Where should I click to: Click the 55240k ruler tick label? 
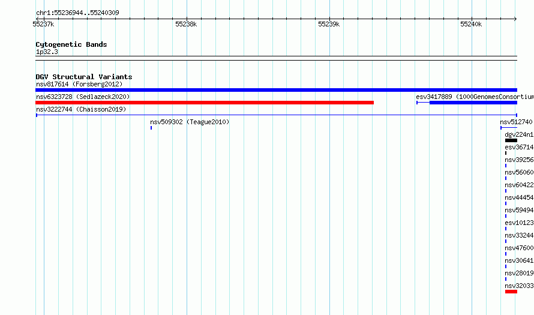tap(471, 24)
